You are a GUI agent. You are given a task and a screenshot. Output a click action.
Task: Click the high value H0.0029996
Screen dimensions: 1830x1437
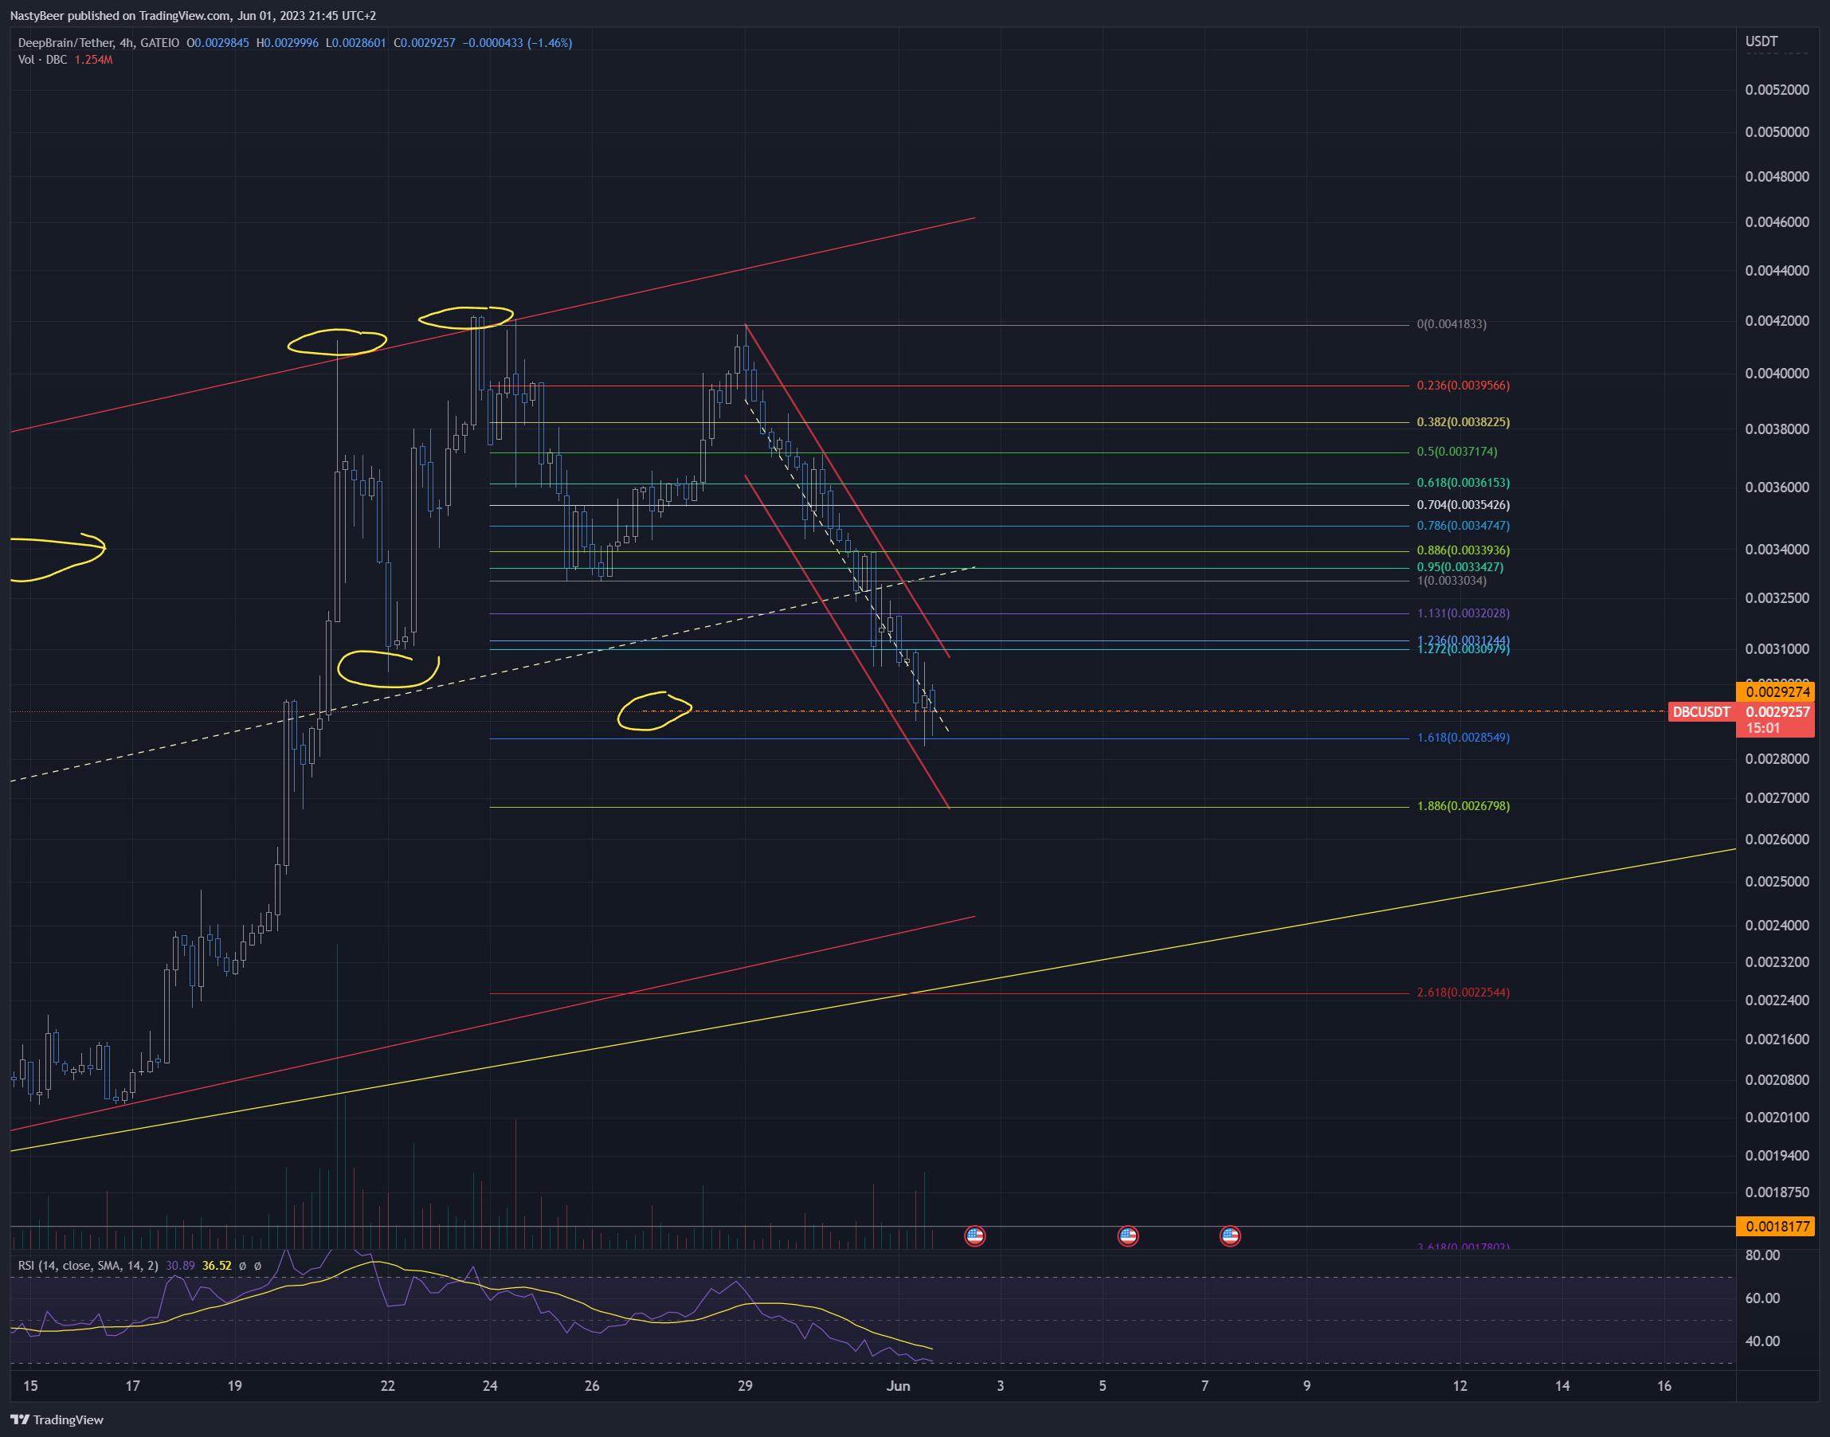pos(288,43)
